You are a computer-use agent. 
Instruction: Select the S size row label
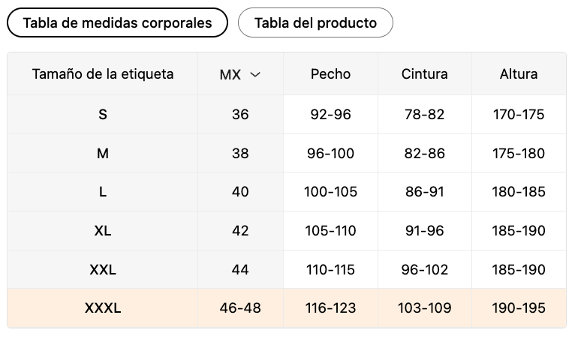coord(103,115)
